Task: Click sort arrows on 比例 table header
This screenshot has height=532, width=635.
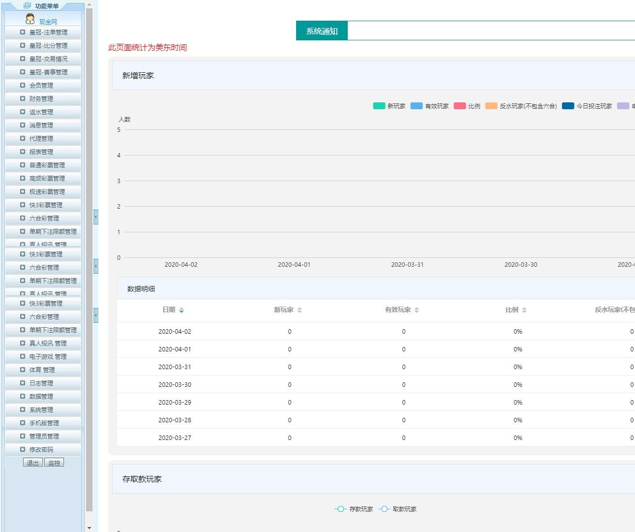Action: pos(524,310)
